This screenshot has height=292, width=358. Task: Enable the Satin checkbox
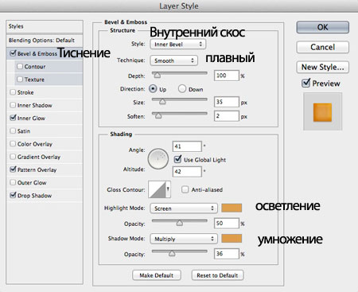pyautogui.click(x=13, y=130)
